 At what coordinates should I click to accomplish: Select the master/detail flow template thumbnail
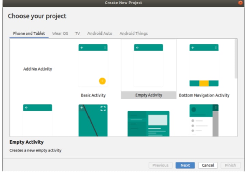pyautogui.click(x=148, y=124)
